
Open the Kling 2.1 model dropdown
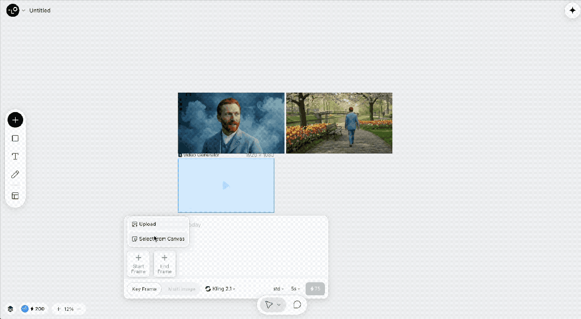pos(220,289)
